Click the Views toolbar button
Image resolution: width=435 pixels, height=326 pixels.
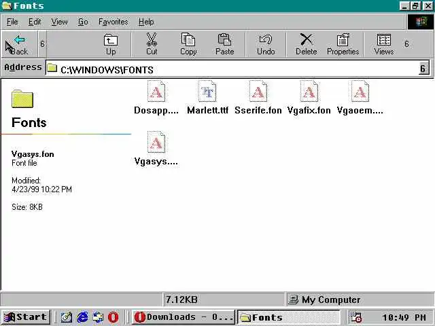(383, 44)
